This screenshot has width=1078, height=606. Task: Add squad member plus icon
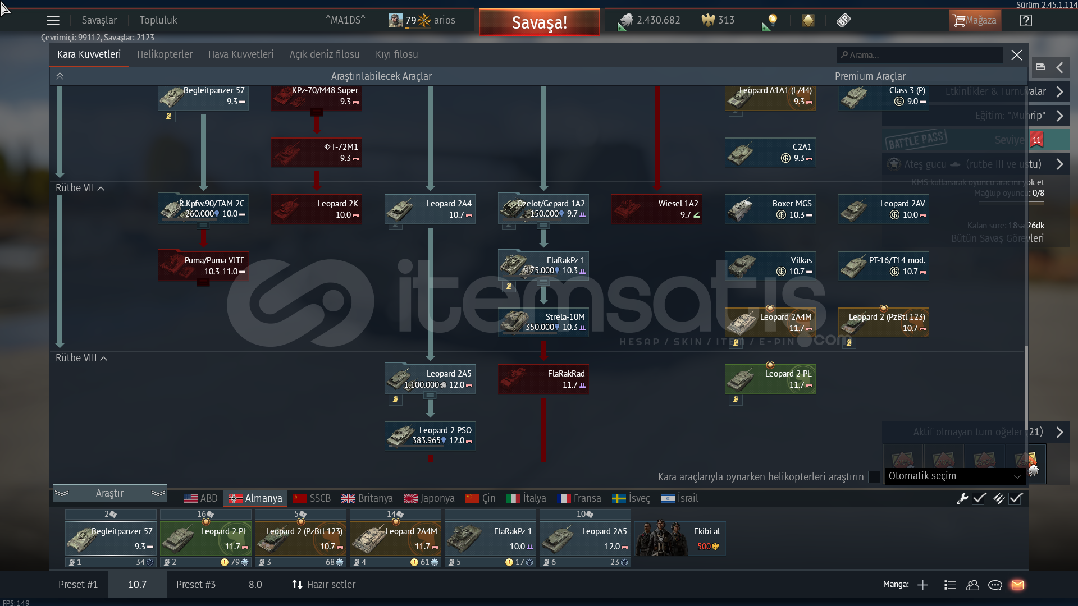pyautogui.click(x=922, y=585)
